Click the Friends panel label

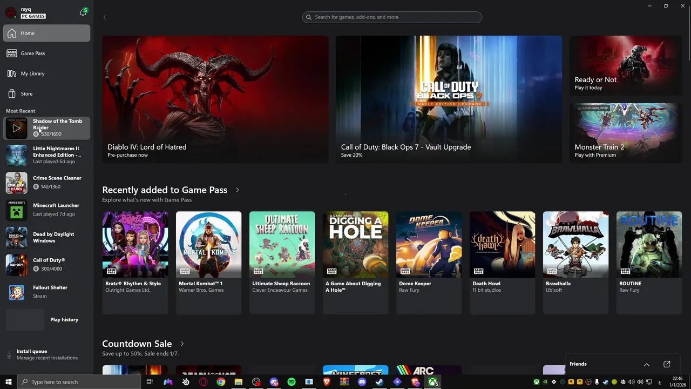[578, 364]
